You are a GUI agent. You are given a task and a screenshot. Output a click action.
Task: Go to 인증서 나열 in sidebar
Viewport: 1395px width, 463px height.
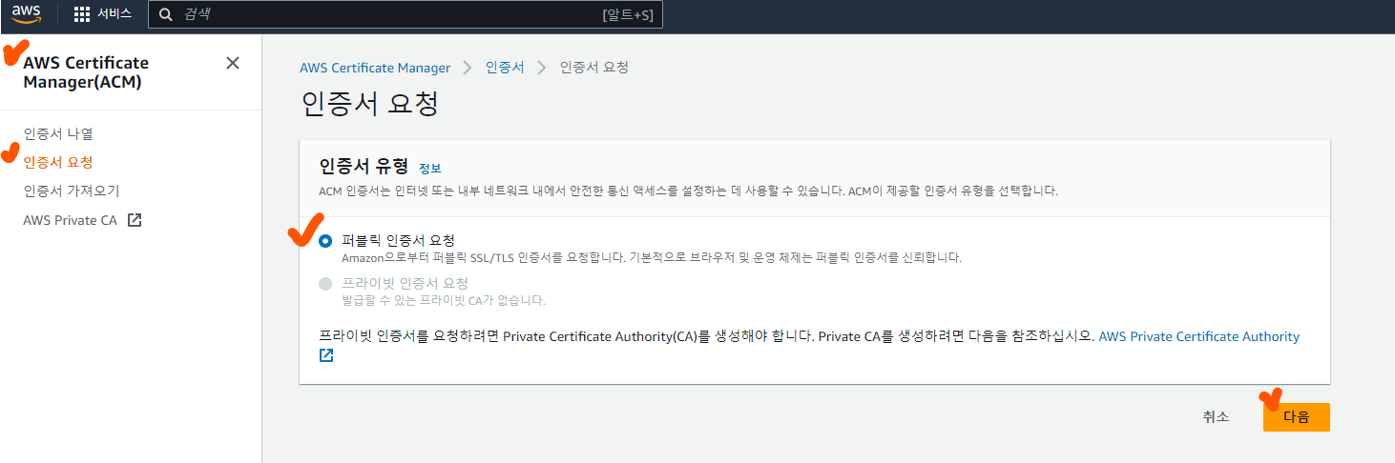coord(58,133)
